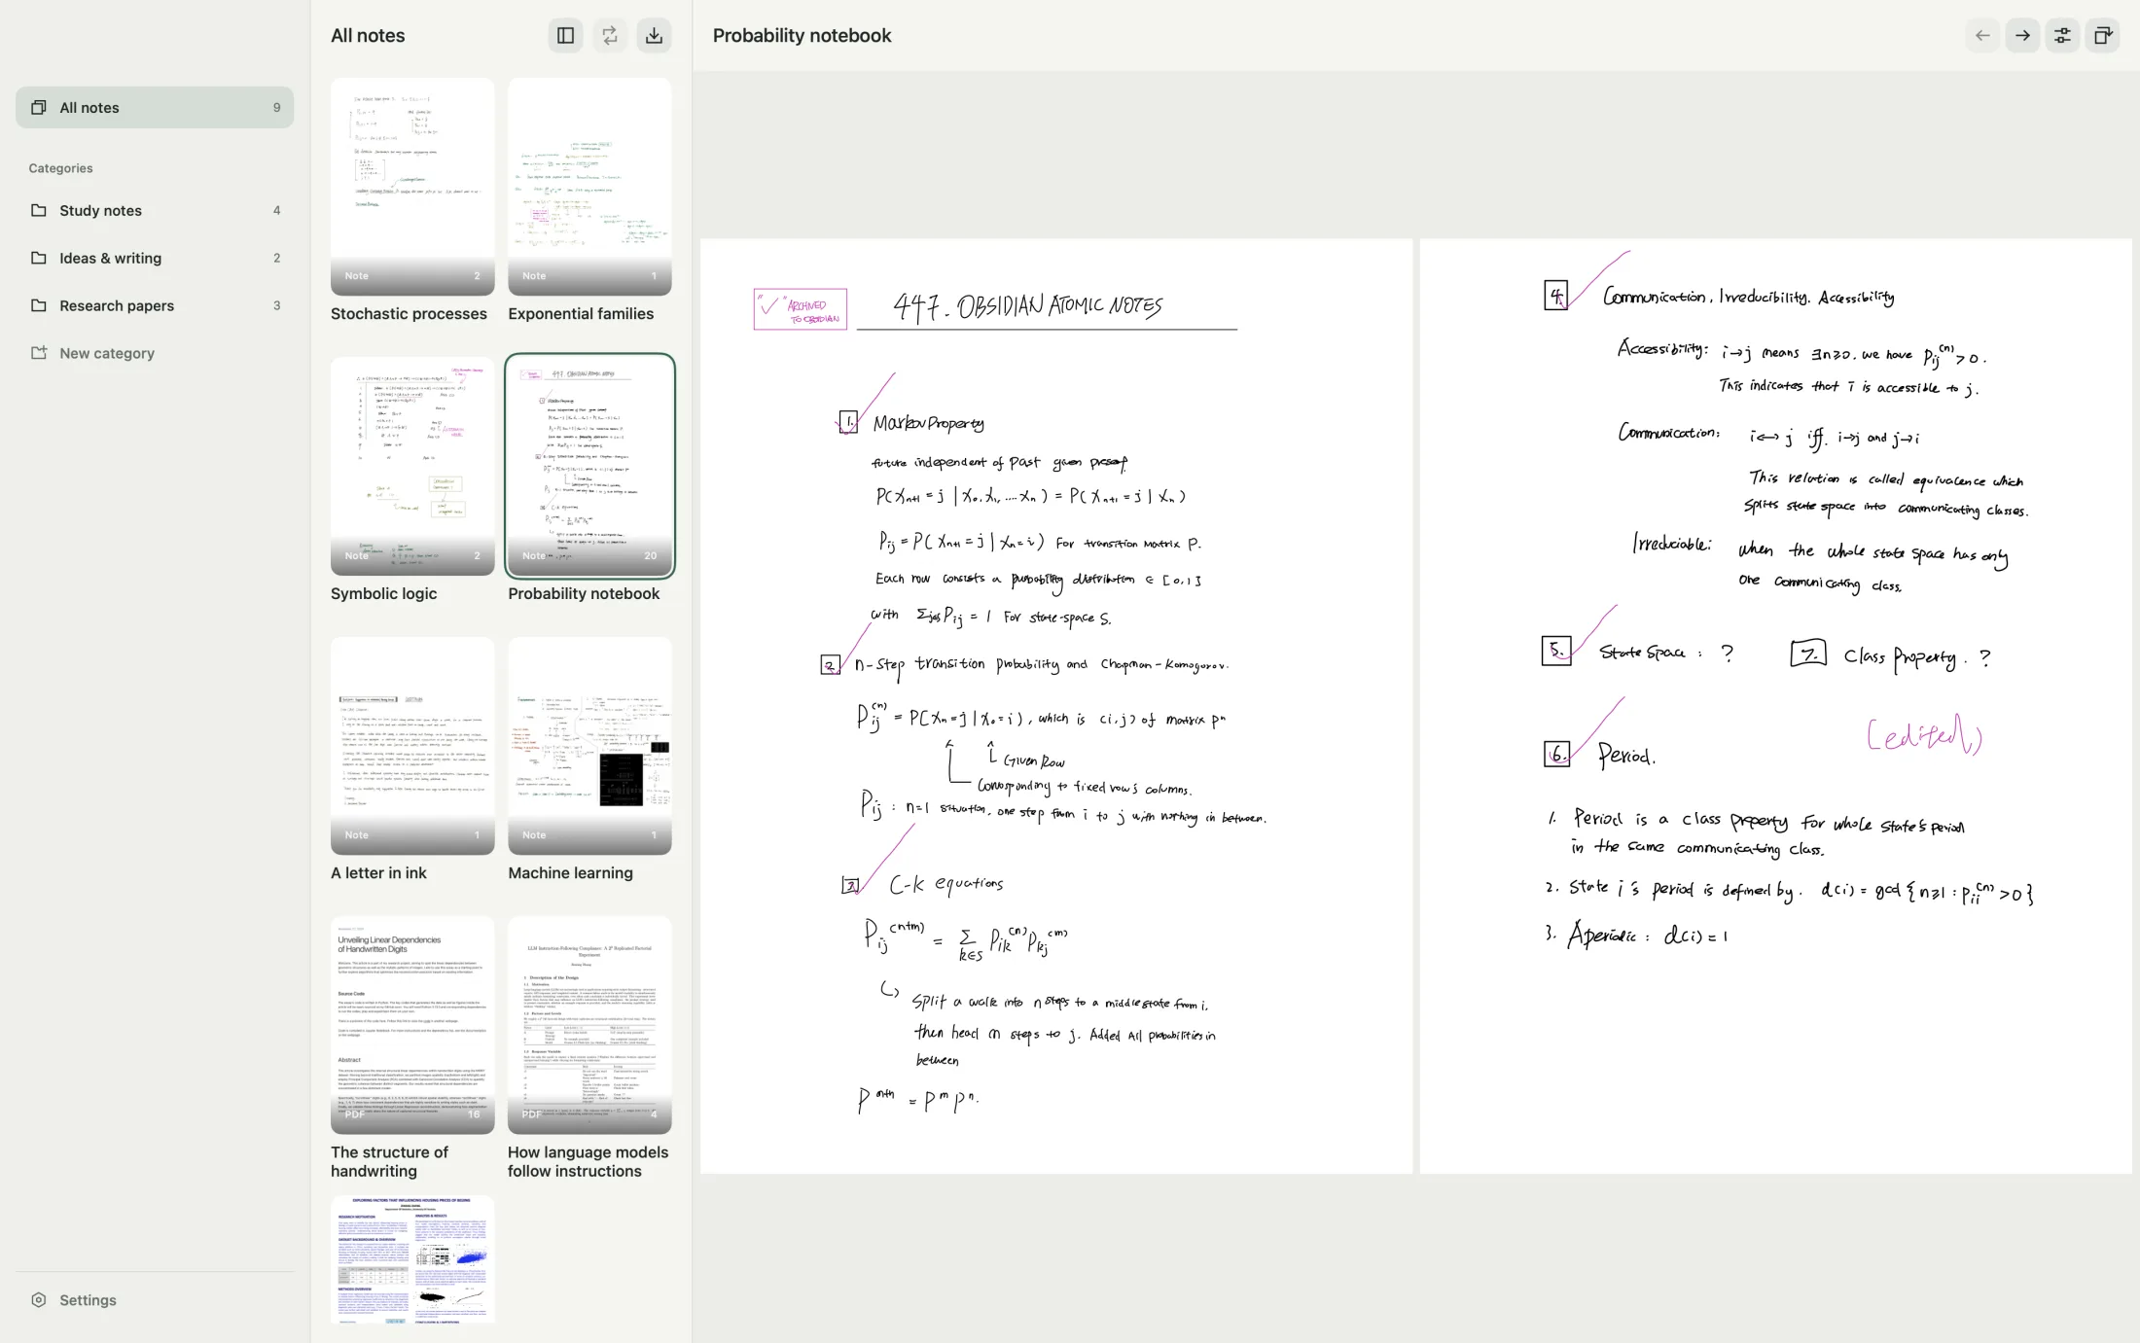
Task: Open the Machine learning note thumbnail
Action: coord(589,746)
